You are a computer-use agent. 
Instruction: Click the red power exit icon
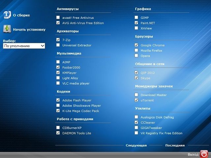tap(204, 154)
